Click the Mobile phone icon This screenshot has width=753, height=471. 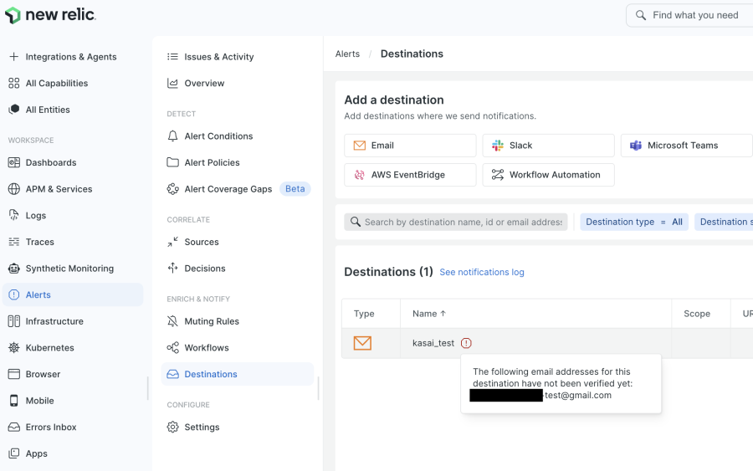14,401
